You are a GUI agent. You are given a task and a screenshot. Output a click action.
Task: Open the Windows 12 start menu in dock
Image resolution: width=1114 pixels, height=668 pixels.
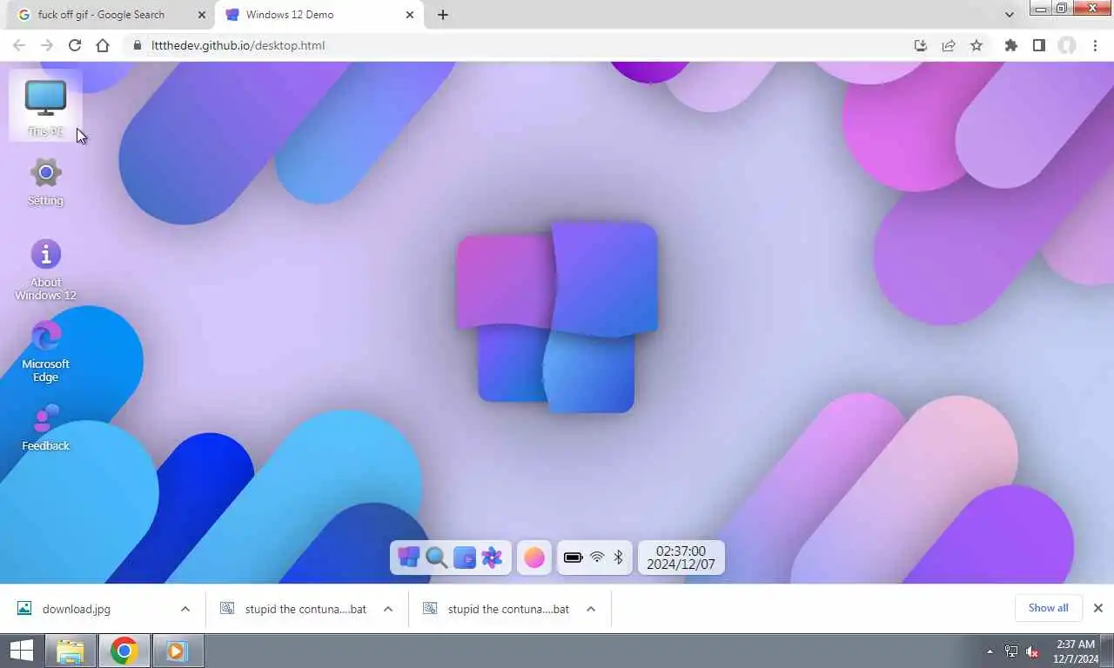click(408, 558)
